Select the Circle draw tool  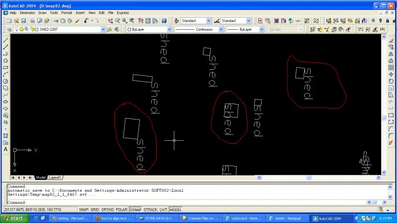click(5, 81)
